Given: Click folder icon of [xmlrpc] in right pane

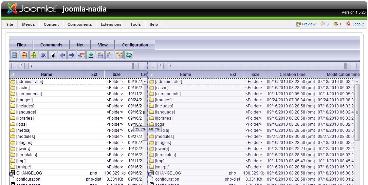Looking at the screenshot, I should pos(151,167).
